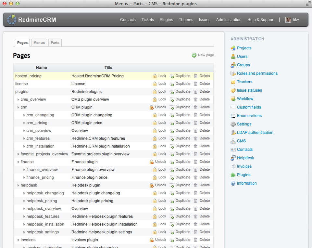
Task: Click the trash icon for the license page
Action: (x=195, y=84)
